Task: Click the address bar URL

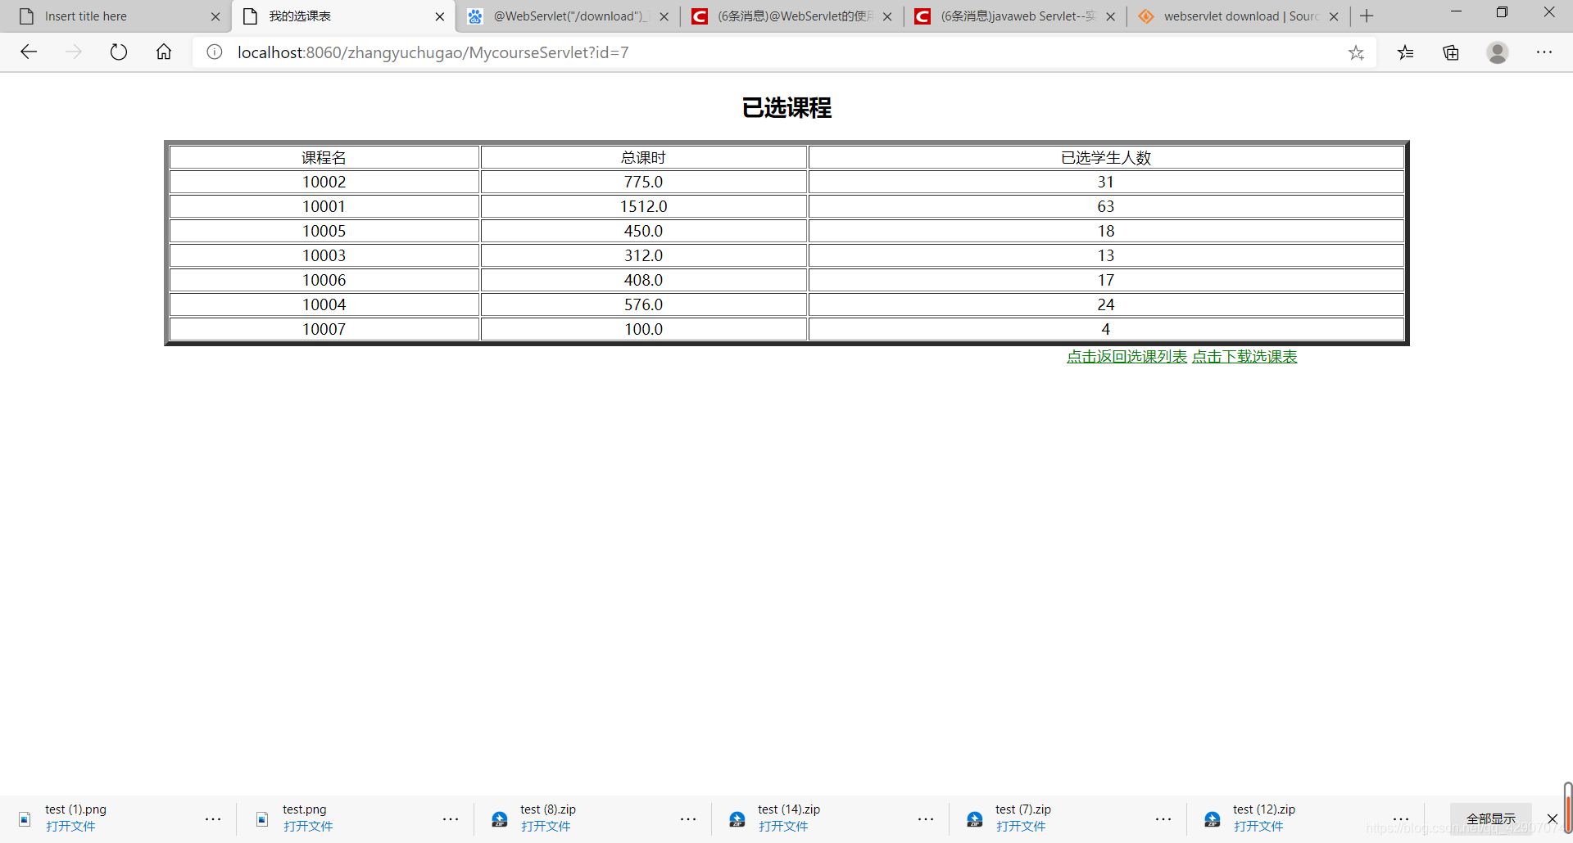Action: 433,52
